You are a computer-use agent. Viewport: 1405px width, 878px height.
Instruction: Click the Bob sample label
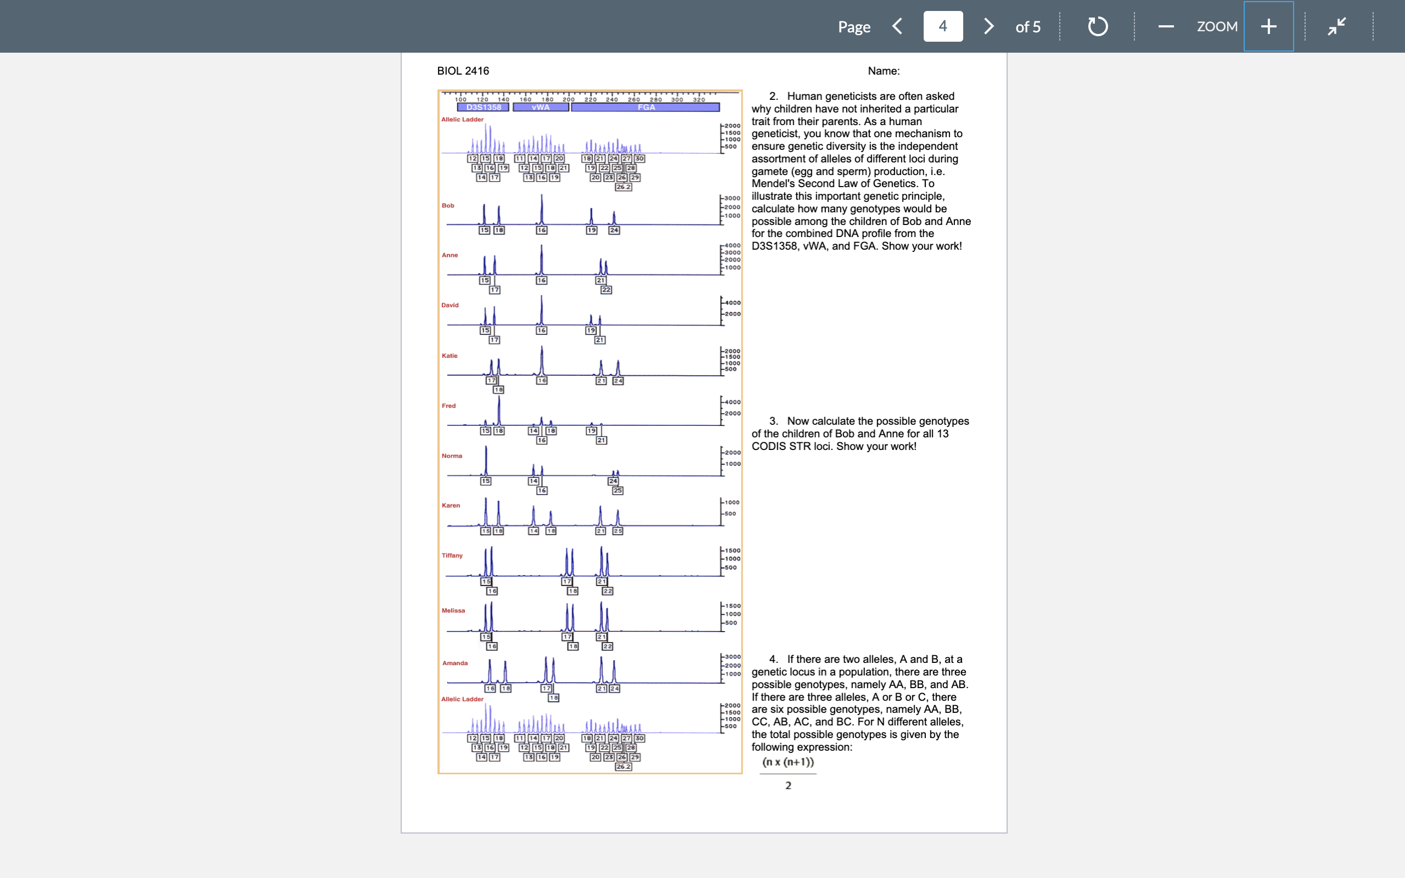tap(448, 206)
